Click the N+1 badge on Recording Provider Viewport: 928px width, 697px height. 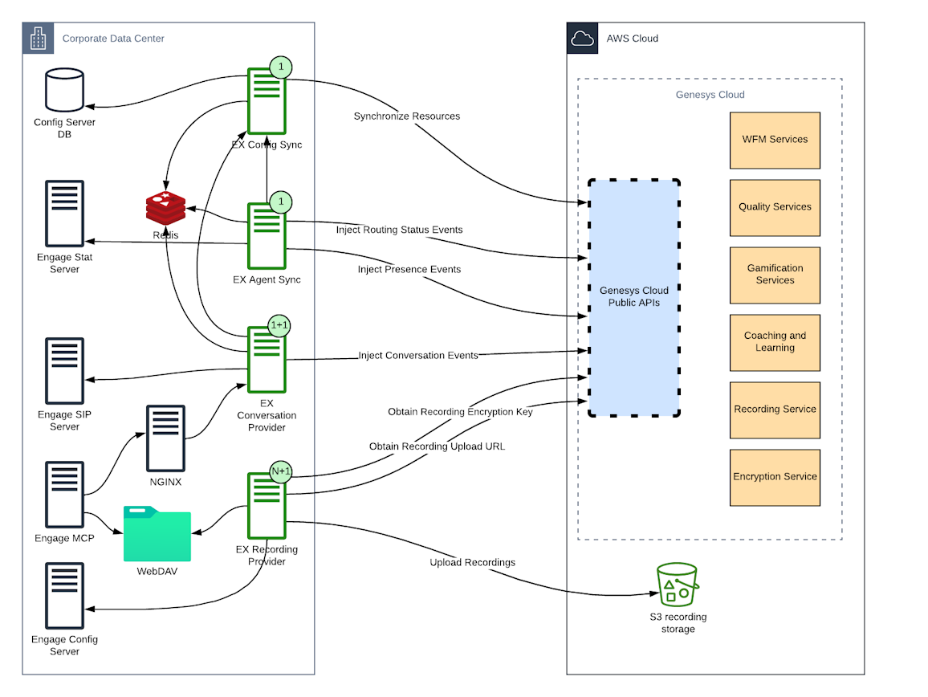tap(280, 472)
